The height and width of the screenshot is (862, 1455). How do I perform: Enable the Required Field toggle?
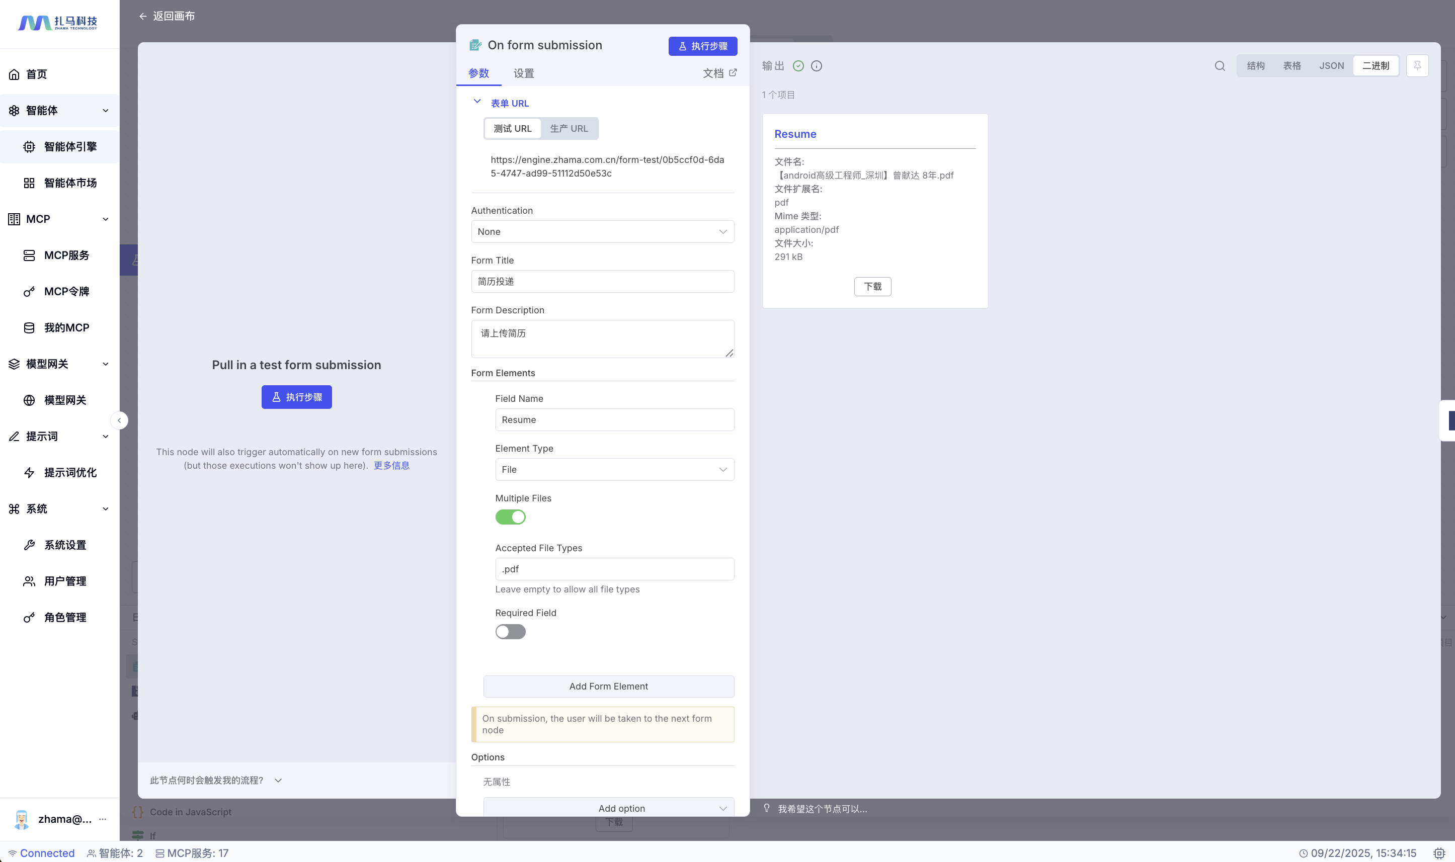[510, 631]
